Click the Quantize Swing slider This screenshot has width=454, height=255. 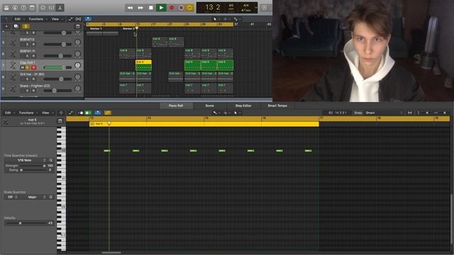[32, 170]
